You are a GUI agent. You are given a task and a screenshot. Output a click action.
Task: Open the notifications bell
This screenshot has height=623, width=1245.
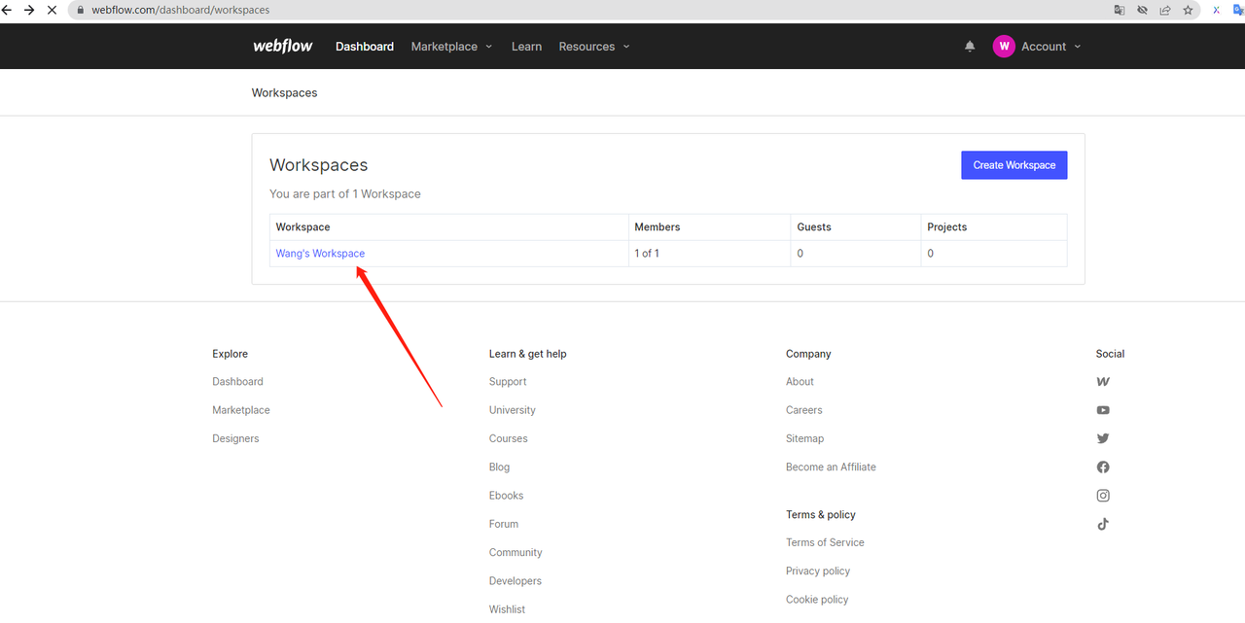(970, 46)
